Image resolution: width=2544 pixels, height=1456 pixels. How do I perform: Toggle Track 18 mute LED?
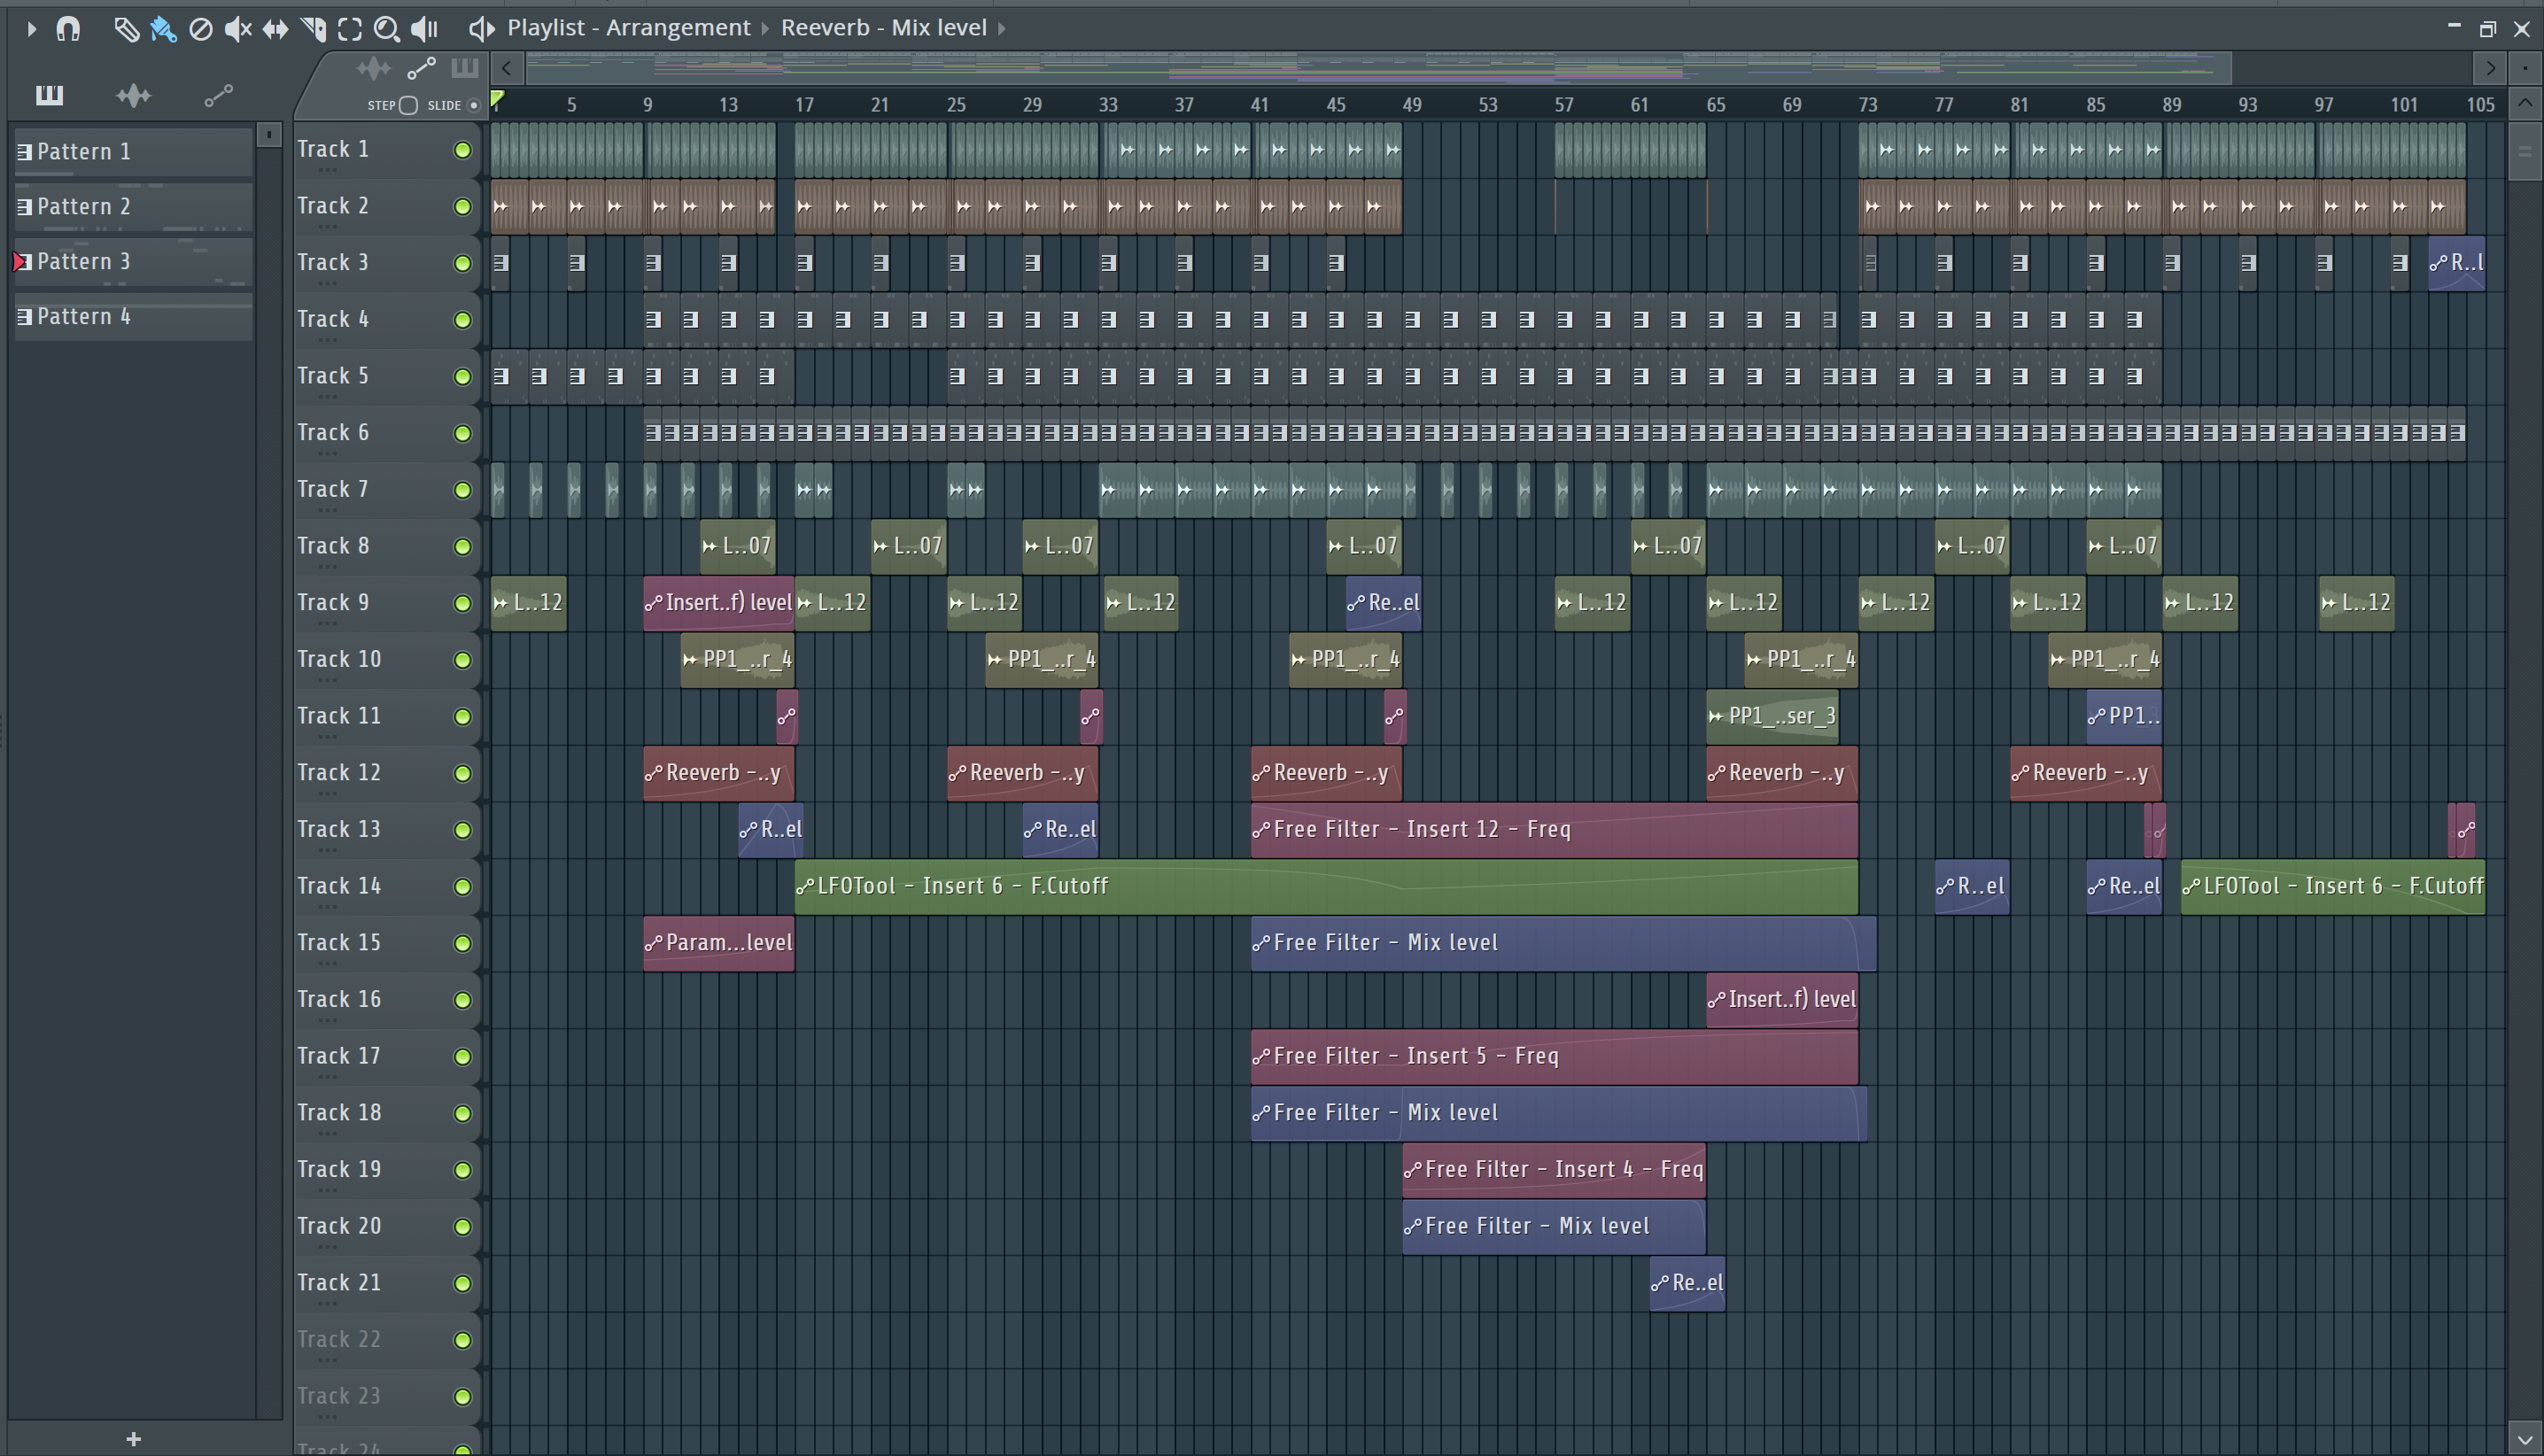(x=463, y=1114)
